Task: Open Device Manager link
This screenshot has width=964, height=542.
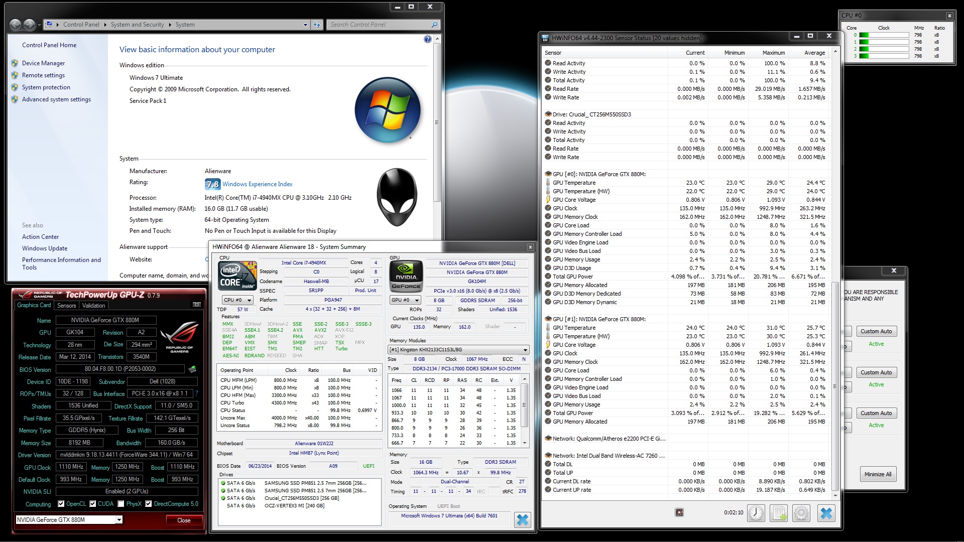Action: (43, 63)
